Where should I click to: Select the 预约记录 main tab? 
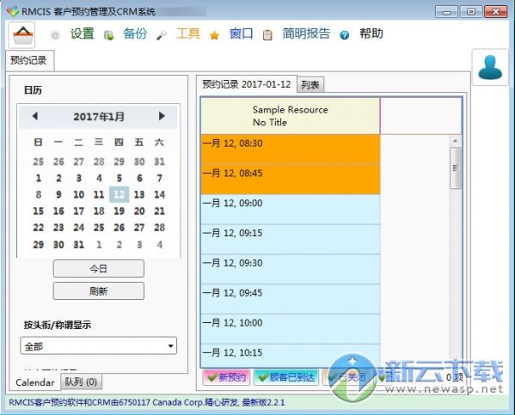tap(29, 60)
